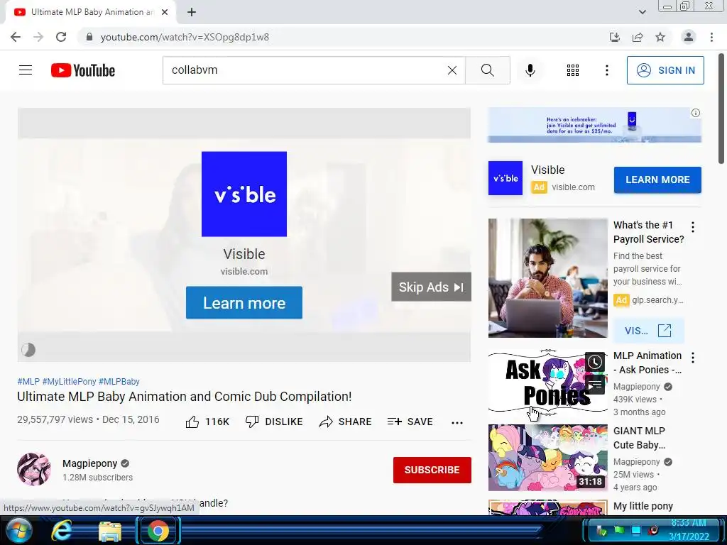Open YouTube settings three-dot menu

pos(607,70)
